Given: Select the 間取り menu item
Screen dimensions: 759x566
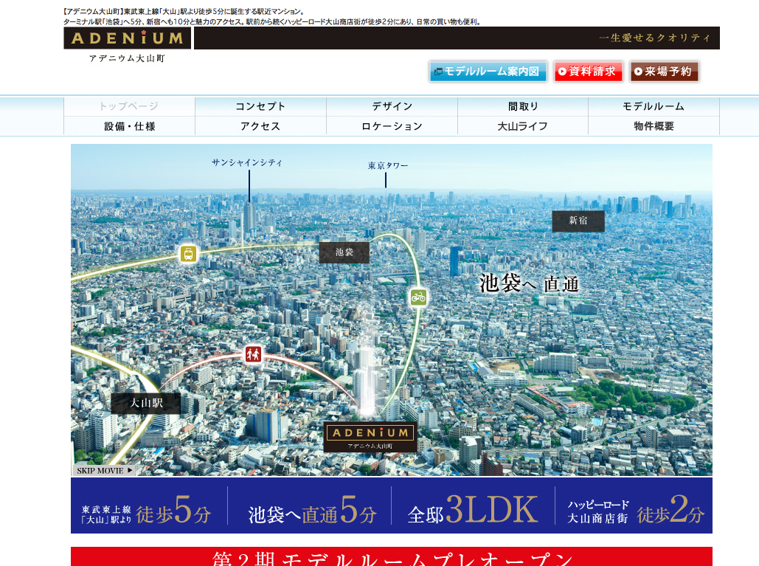Looking at the screenshot, I should tap(523, 106).
